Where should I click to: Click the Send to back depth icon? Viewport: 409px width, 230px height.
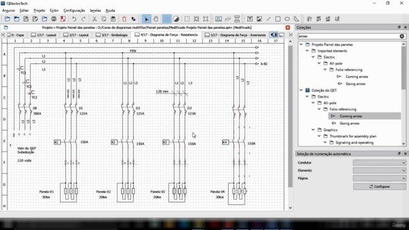(x=337, y=19)
